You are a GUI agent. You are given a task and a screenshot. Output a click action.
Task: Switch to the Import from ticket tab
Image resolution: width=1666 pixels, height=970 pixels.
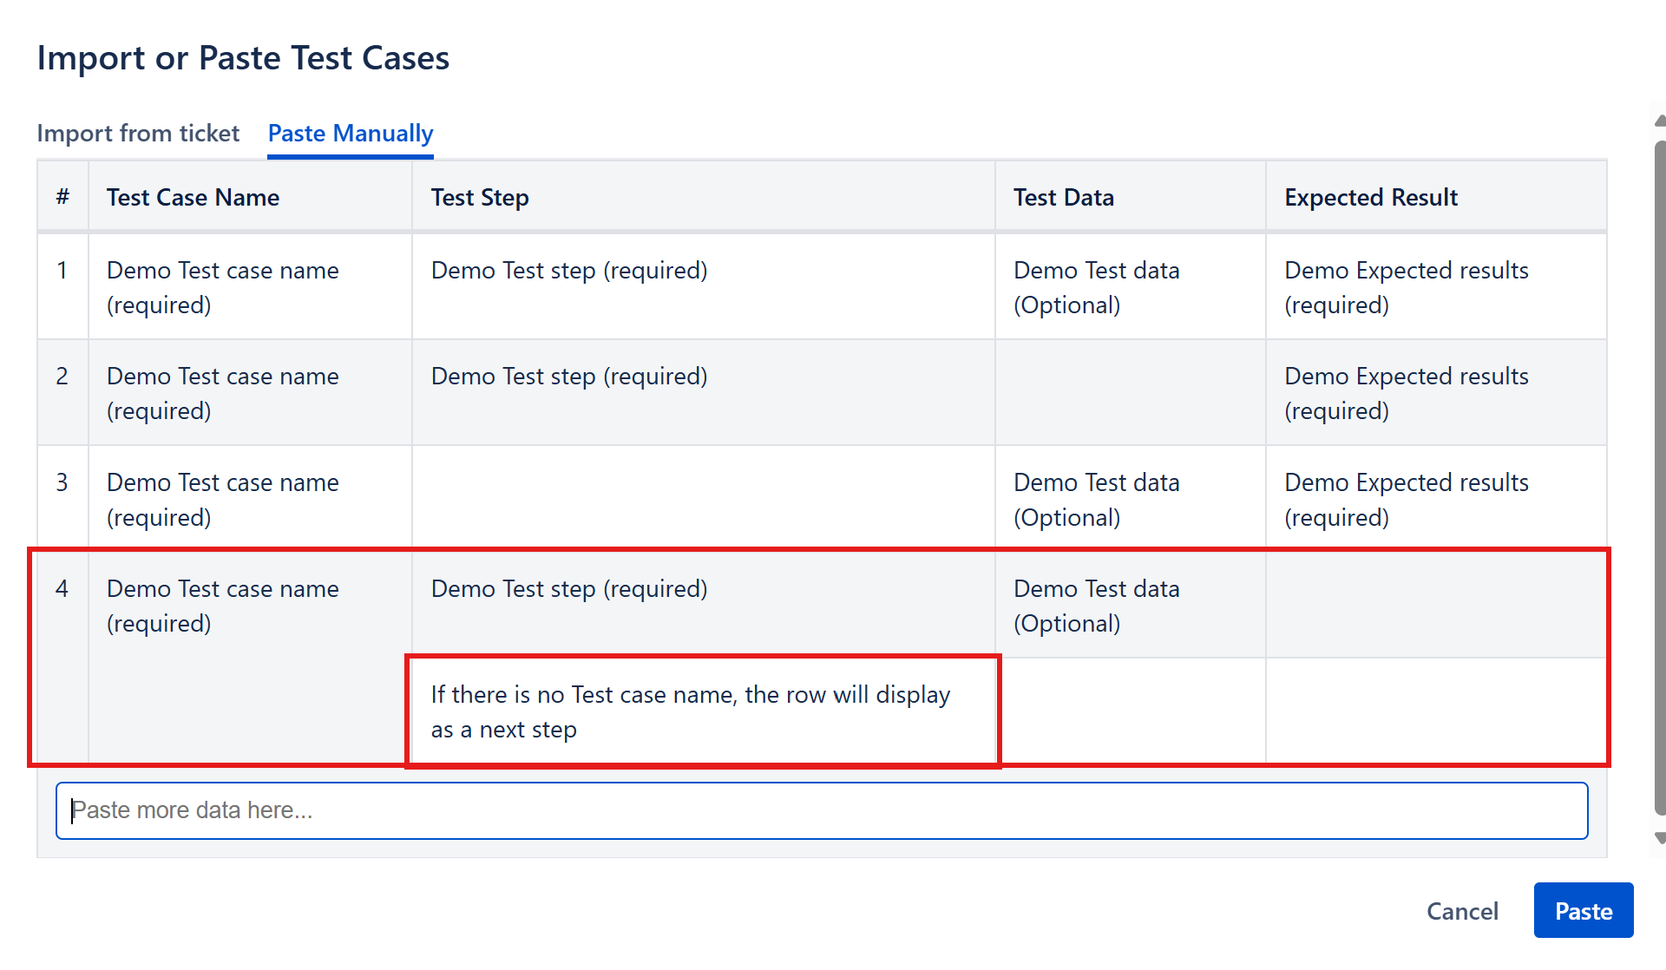tap(138, 134)
